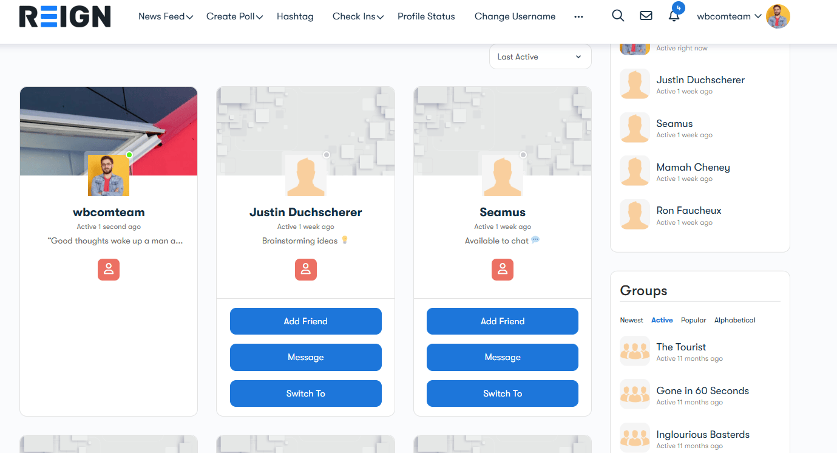Image resolution: width=837 pixels, height=453 pixels.
Task: Select Alphabetical tab in Groups widget
Action: click(734, 320)
